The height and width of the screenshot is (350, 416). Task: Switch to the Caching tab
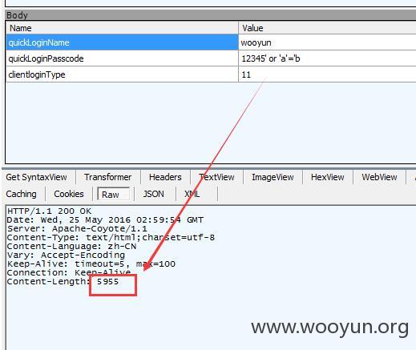pos(22,194)
